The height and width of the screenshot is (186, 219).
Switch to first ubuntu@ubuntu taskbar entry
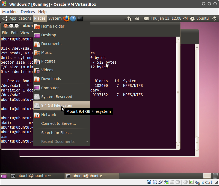(37, 176)
